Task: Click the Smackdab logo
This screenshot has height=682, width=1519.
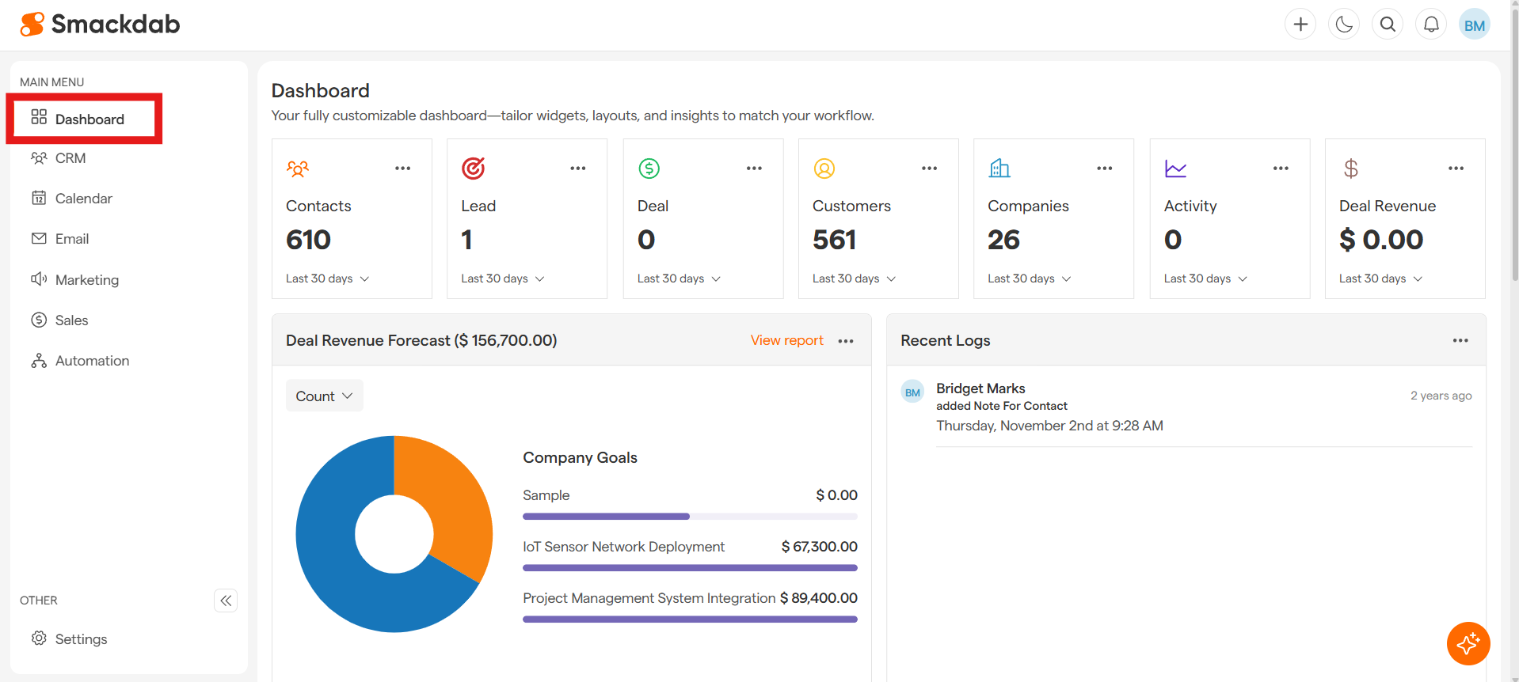Action: 101,25
